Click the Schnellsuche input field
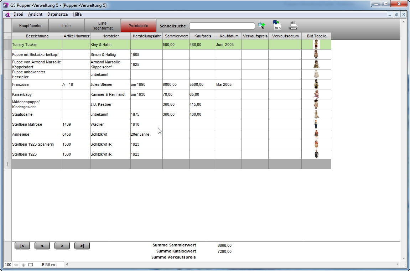This screenshot has width=410, height=271. coord(222,26)
